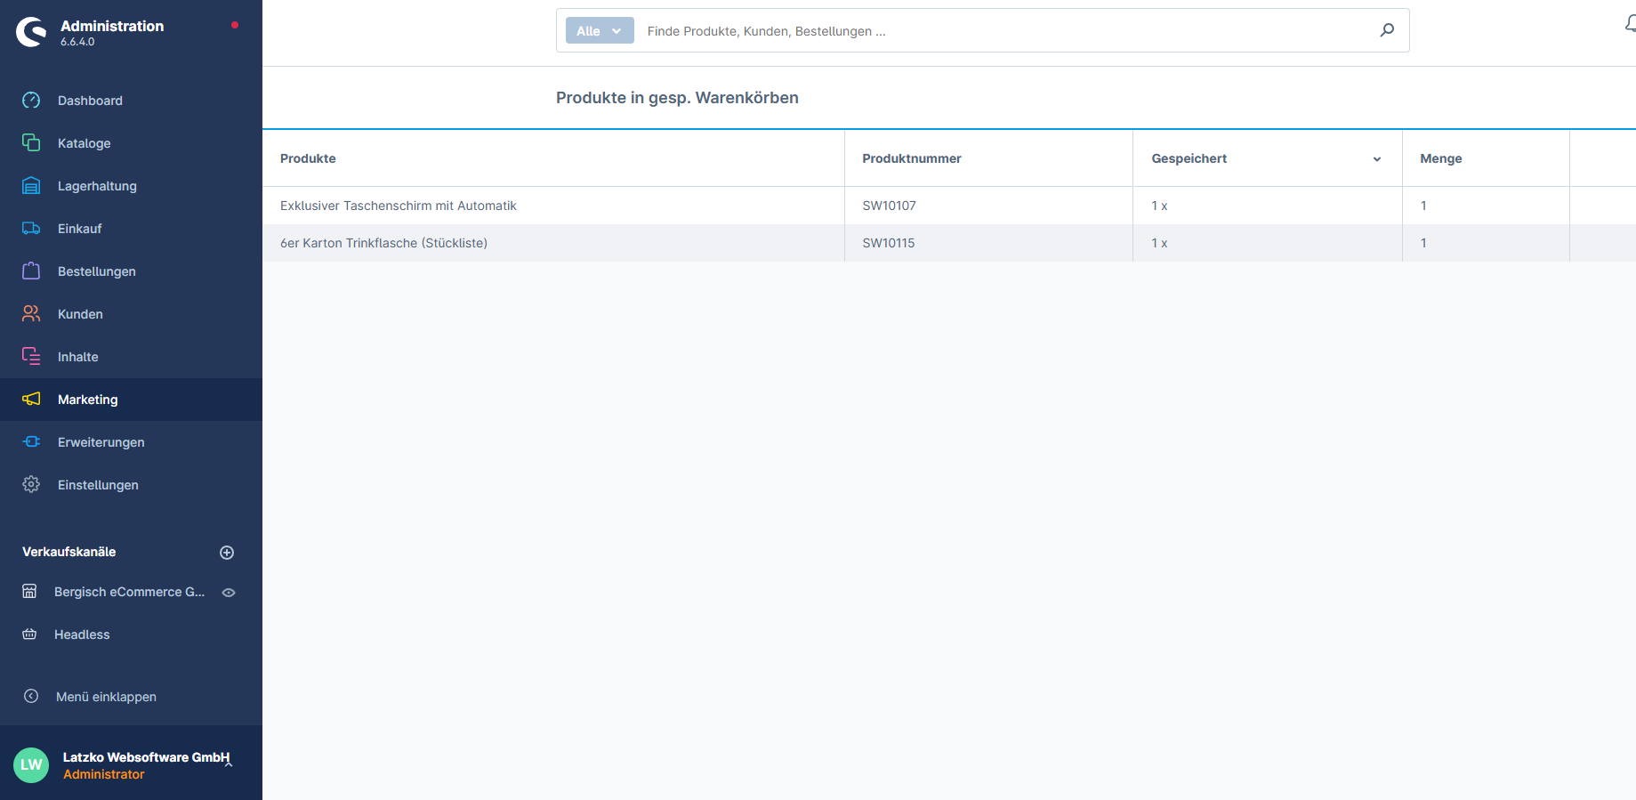Image resolution: width=1636 pixels, height=800 pixels.
Task: Select the Inhalte menu entry
Action: coord(78,357)
